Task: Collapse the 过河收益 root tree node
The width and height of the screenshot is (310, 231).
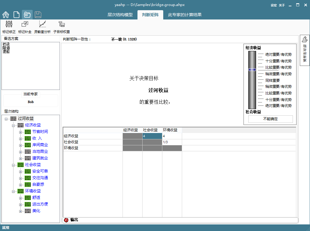Action: point(6,119)
